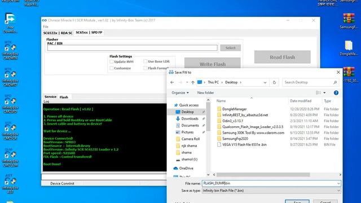Image resolution: width=361 pixels, height=203 pixels.
Task: Go back in Save dialog
Action: (172, 82)
